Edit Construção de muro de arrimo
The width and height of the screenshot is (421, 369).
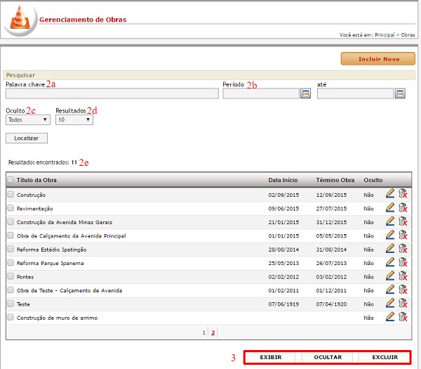pyautogui.click(x=390, y=317)
